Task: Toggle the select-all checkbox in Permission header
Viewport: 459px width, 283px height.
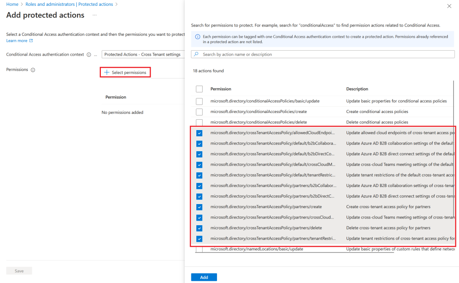Action: coord(199,89)
